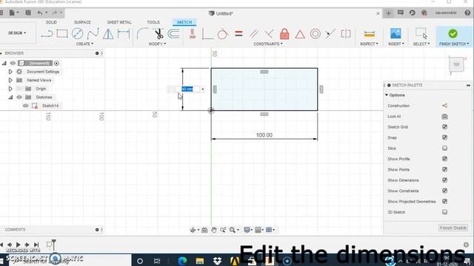
Task: Open the Modify dropdown menu
Action: click(x=157, y=44)
